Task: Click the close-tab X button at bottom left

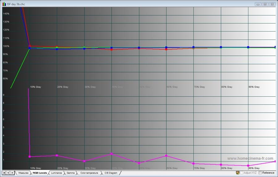Action: tap(4, 173)
